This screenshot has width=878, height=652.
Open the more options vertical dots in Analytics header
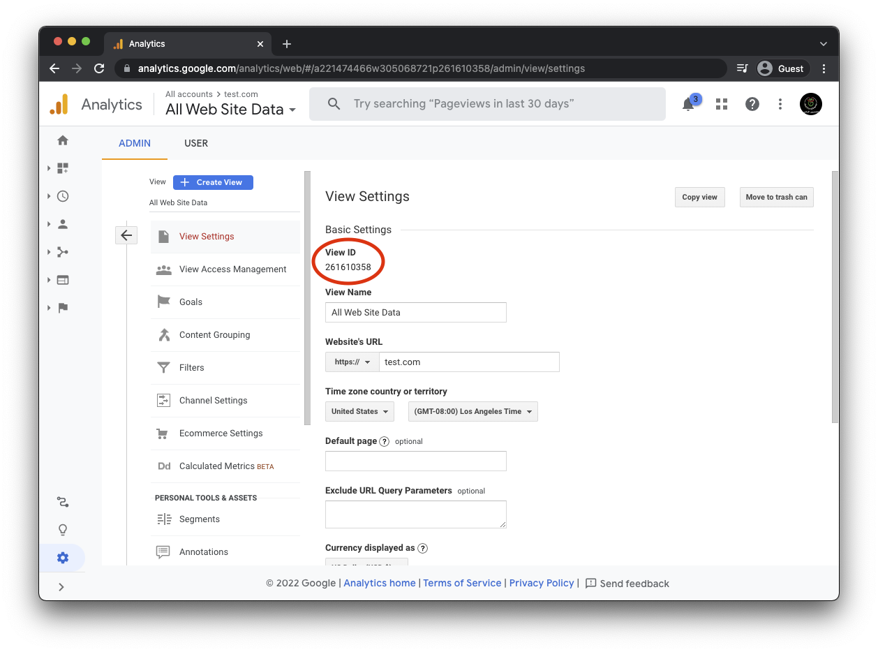(780, 104)
